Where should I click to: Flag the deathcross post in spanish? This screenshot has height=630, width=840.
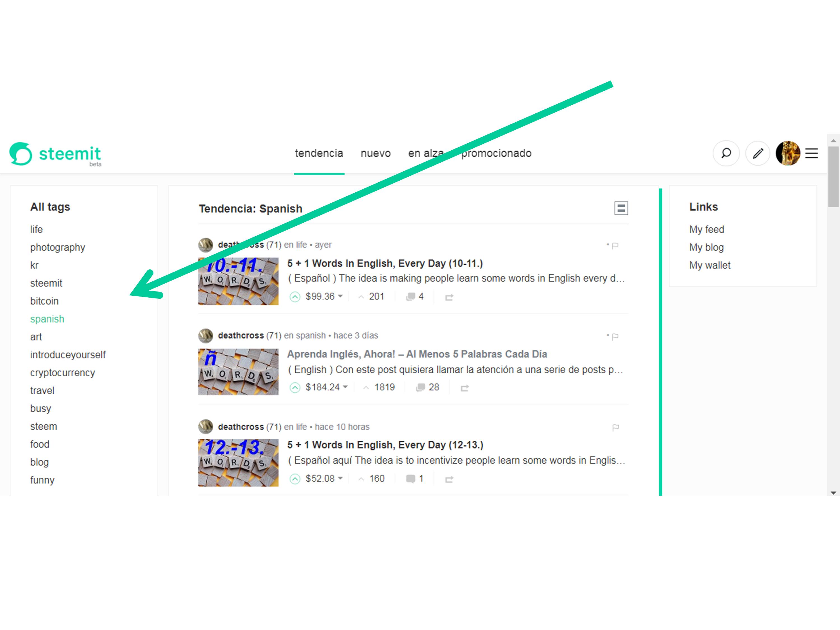point(615,336)
